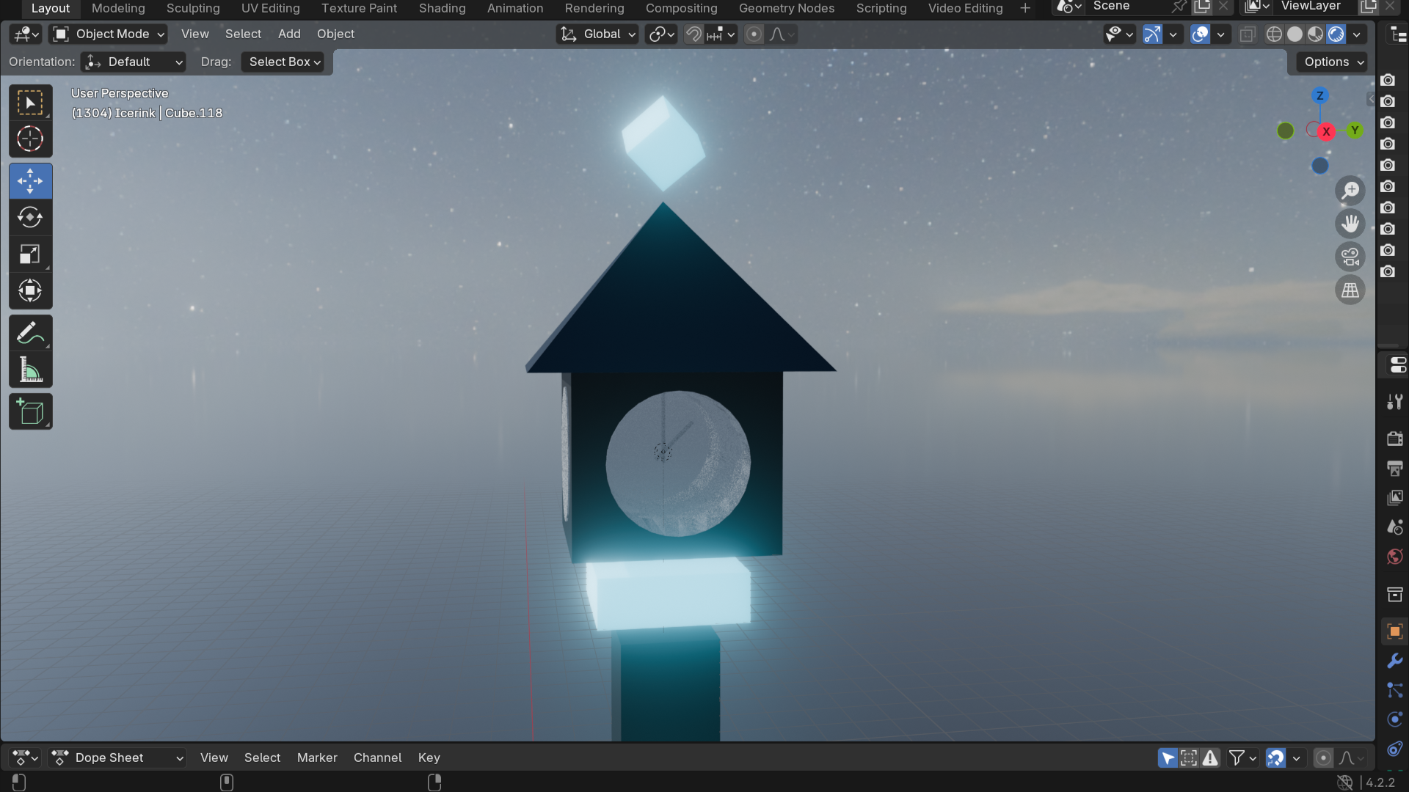Select the Add Cube tool
This screenshot has width=1409, height=792.
pos(30,412)
